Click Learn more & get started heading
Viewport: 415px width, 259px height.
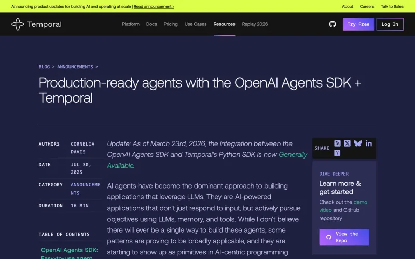340,188
